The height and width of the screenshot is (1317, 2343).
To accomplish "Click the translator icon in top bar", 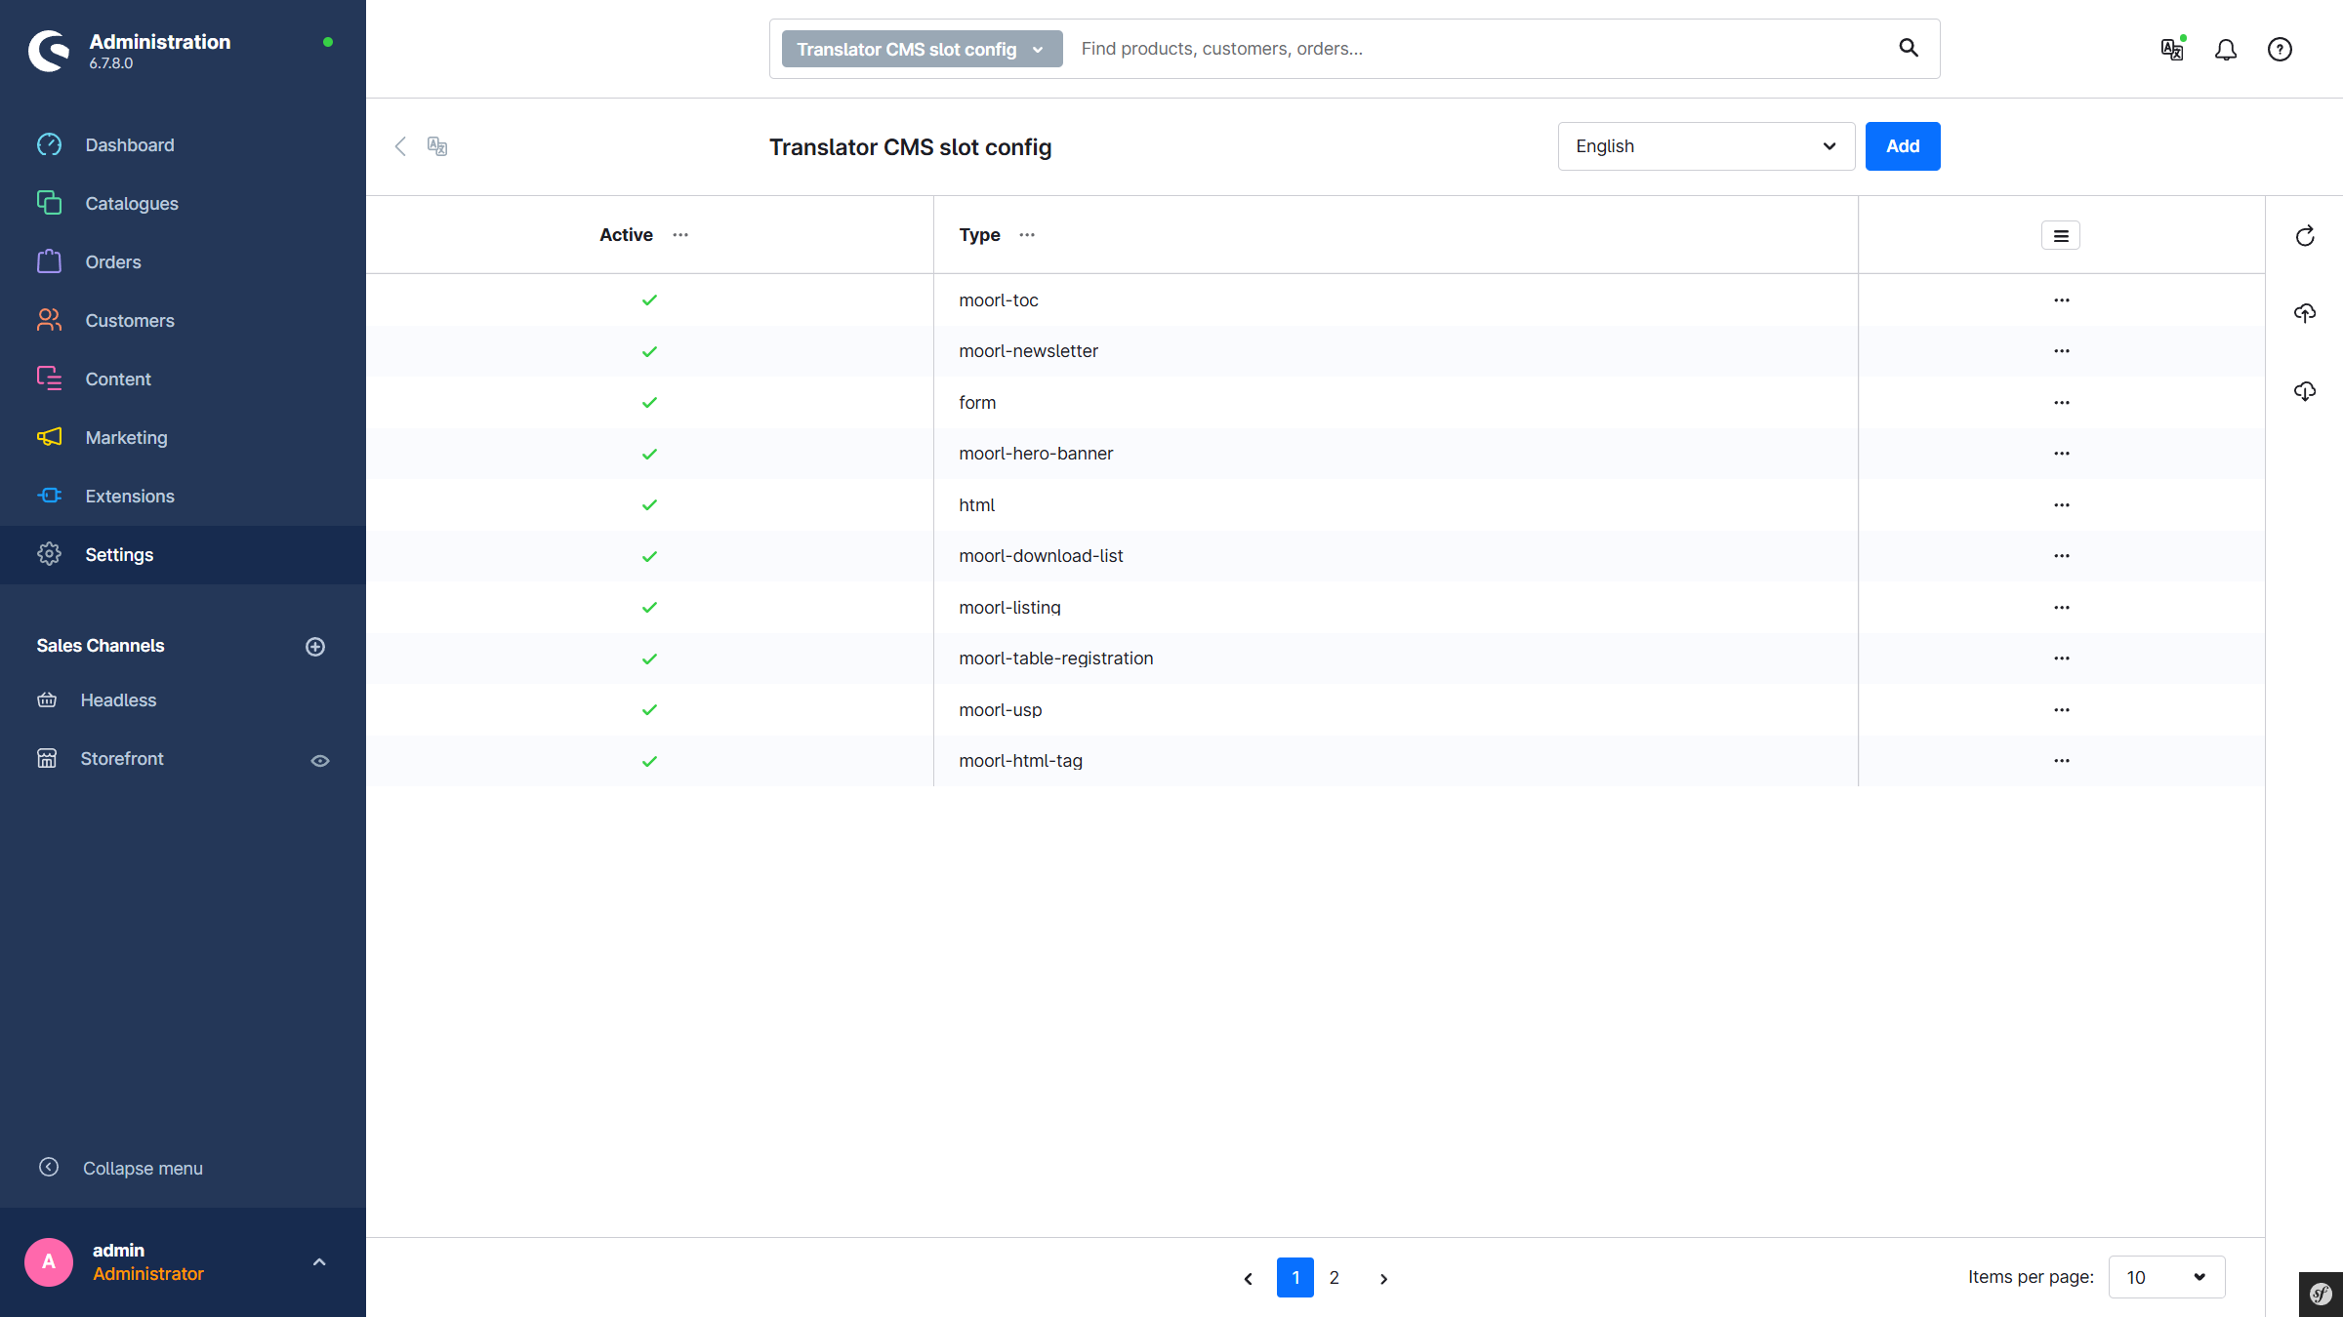I will click(2172, 50).
